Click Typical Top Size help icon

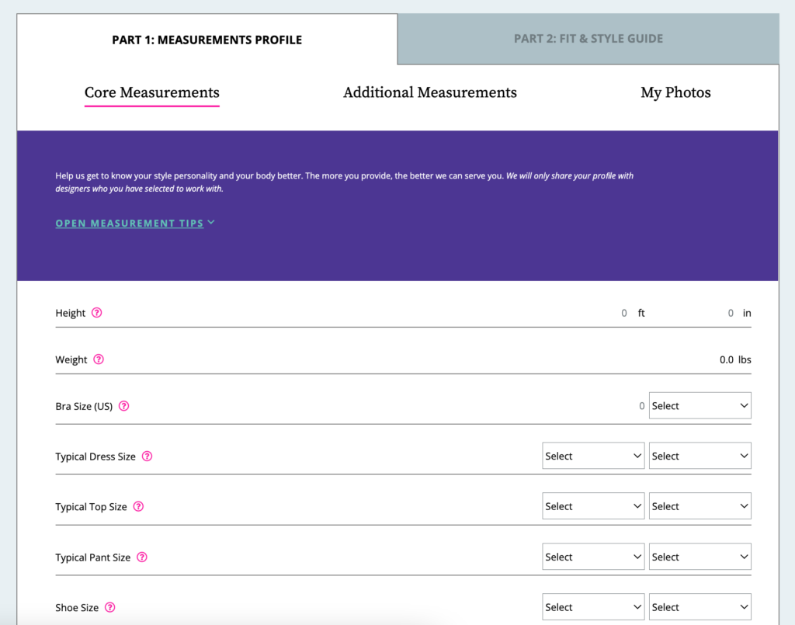[x=138, y=506]
